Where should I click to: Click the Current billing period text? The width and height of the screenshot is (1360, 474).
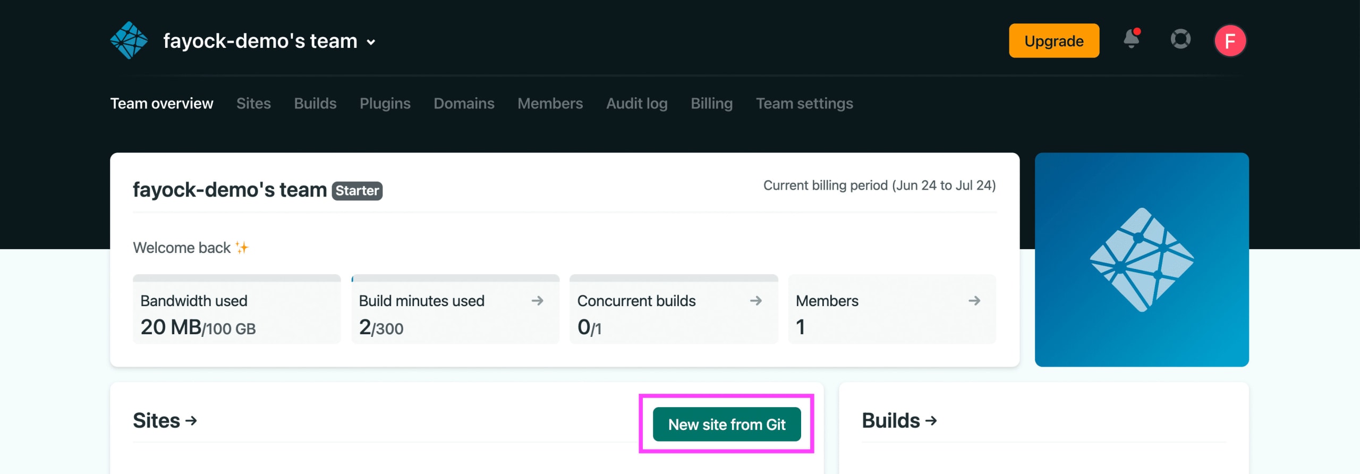coord(880,185)
